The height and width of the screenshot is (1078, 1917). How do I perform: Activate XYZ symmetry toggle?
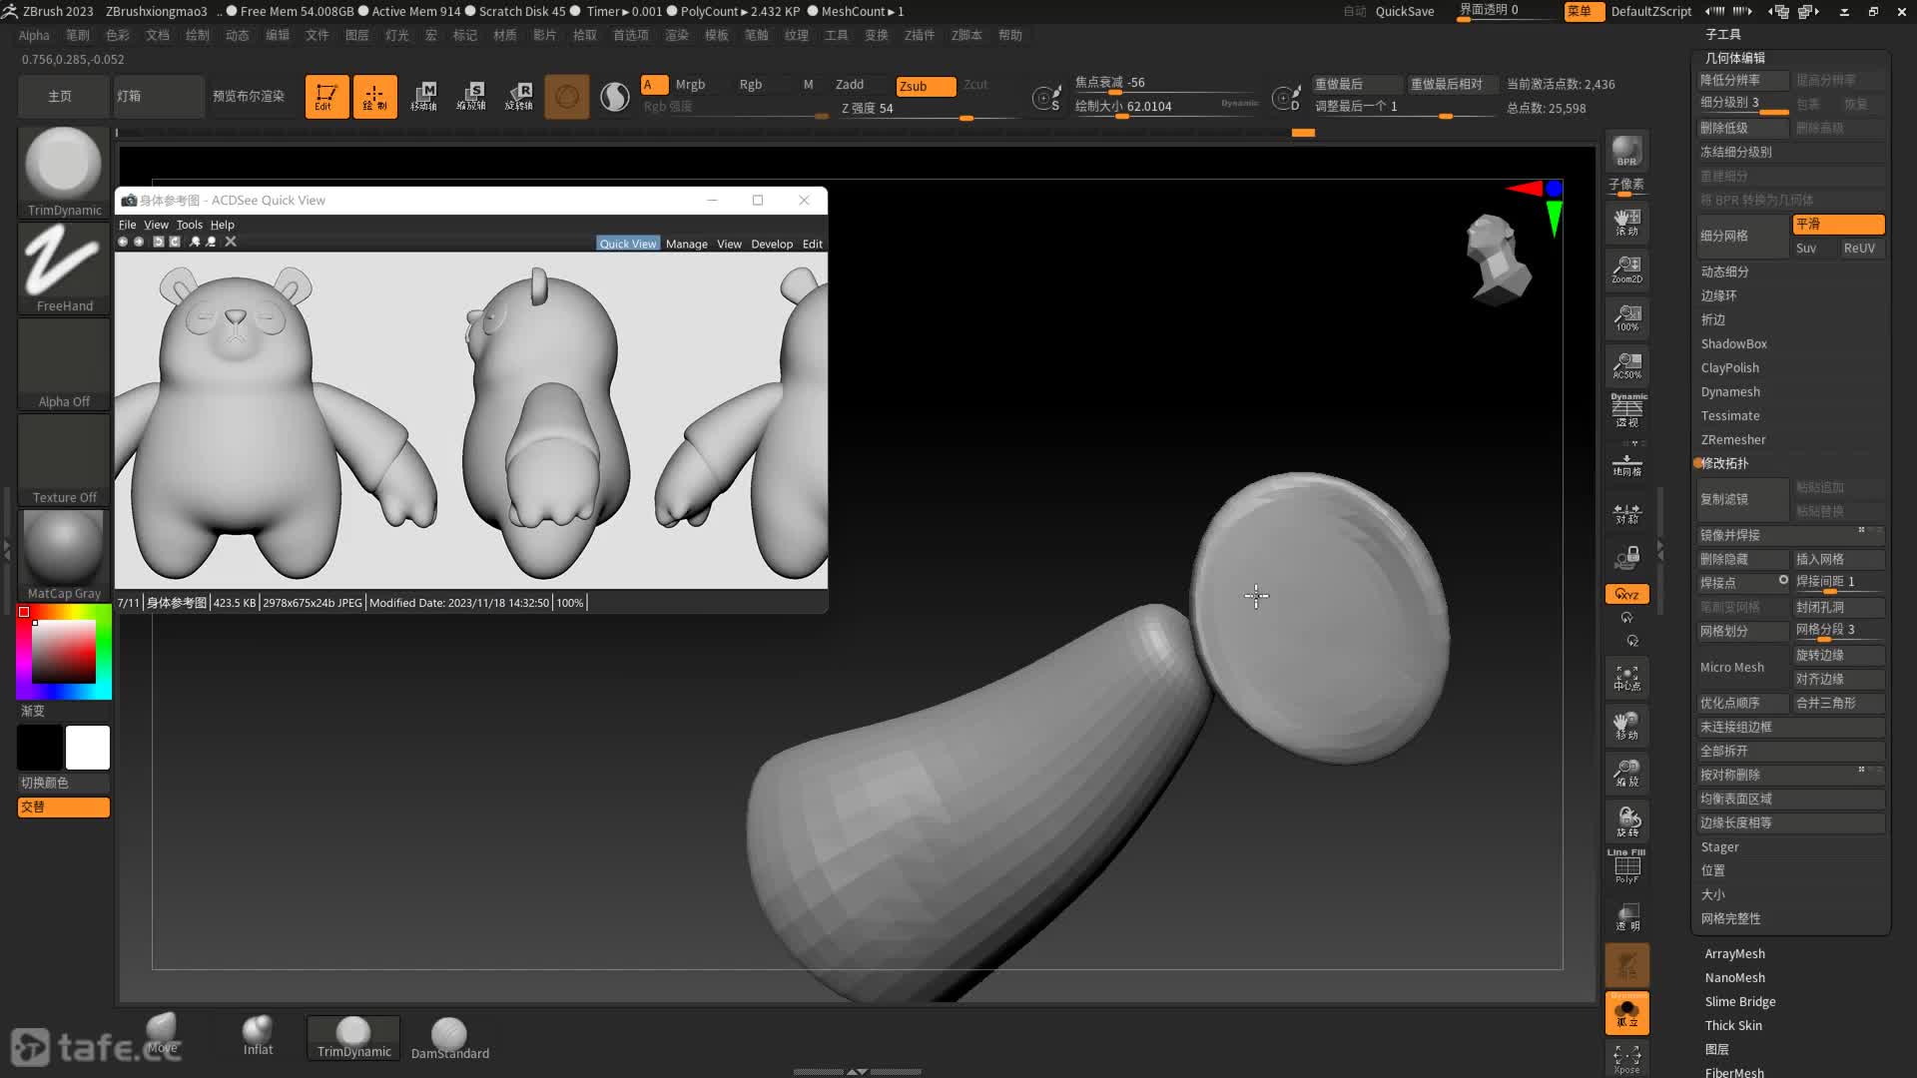(x=1626, y=594)
